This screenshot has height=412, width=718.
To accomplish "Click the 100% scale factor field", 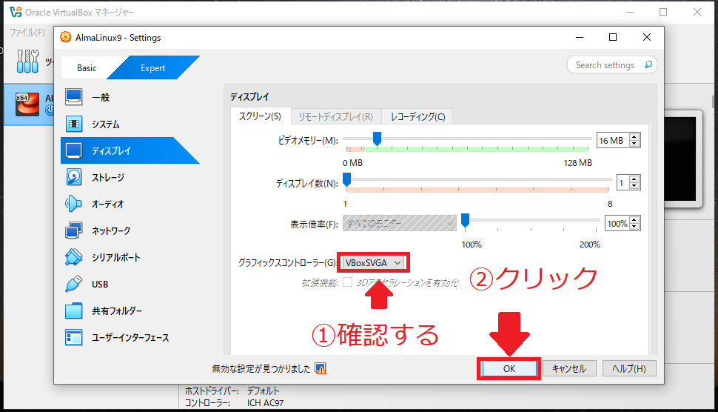I will tap(617, 224).
